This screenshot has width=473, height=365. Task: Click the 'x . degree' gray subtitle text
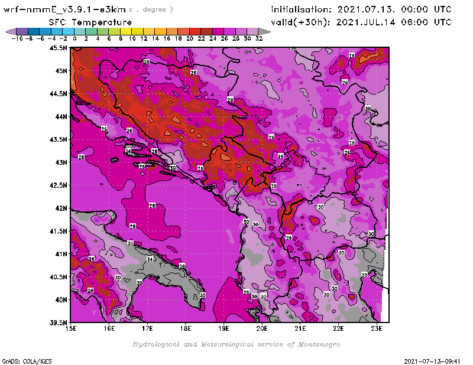(x=151, y=9)
